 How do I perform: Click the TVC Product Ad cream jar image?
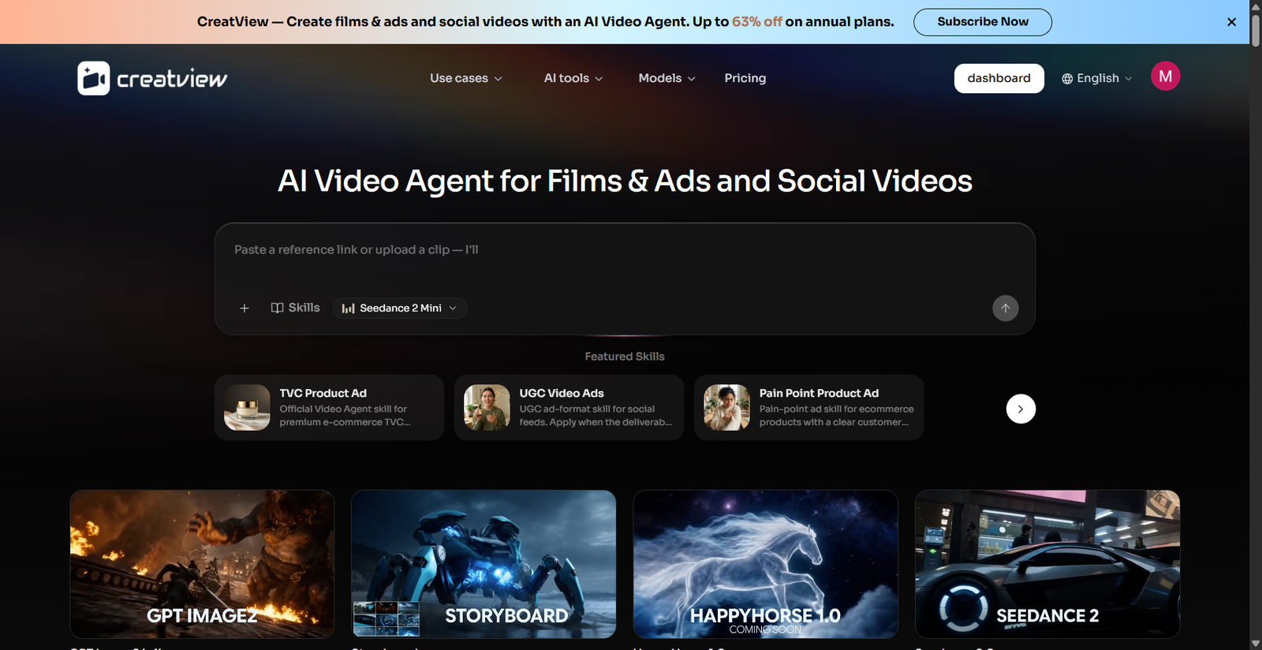(247, 408)
